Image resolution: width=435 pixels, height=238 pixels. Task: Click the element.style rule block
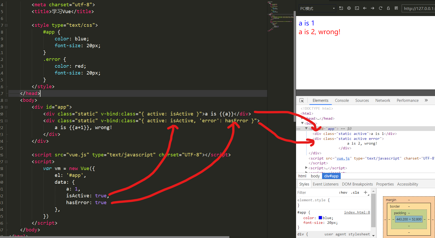coord(334,203)
